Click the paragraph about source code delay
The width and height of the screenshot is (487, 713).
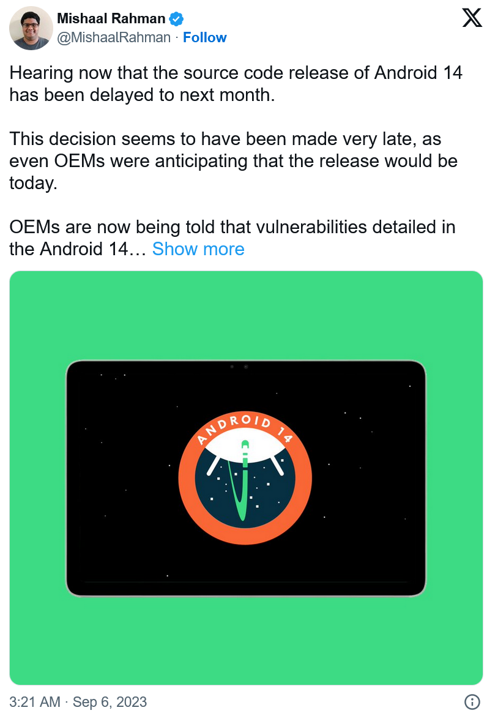pyautogui.click(x=236, y=84)
